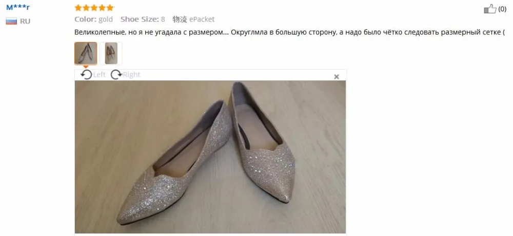Screen dimensions: 513x236
Task: Click the first orange rating star
Action: click(78, 8)
